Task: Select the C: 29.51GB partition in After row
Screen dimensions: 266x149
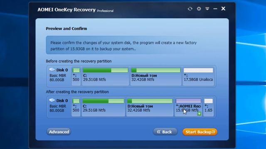Action: click(103, 107)
